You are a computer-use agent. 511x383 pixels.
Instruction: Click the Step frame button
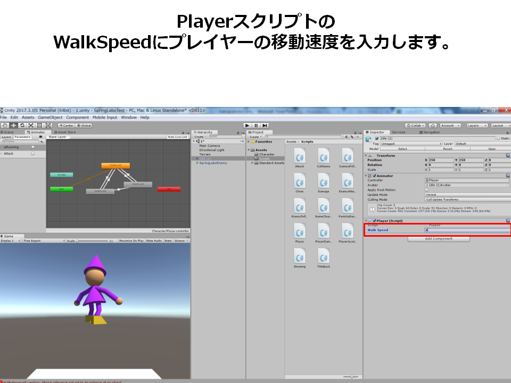265,126
